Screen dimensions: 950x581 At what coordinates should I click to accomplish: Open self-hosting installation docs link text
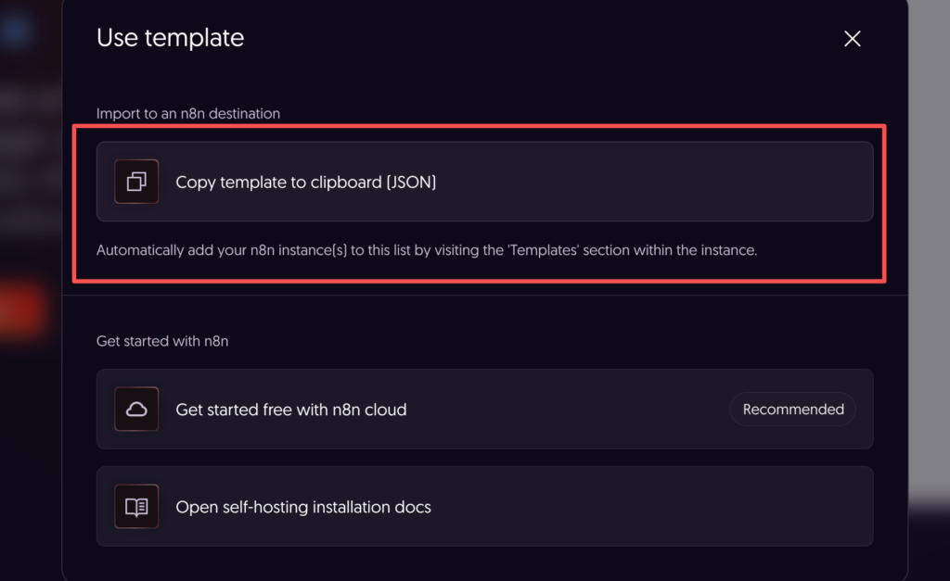pyautogui.click(x=303, y=507)
